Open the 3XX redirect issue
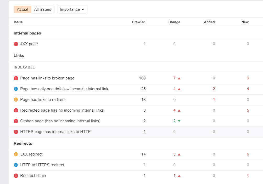Viewport: 263px width, 184px height. (x=31, y=154)
